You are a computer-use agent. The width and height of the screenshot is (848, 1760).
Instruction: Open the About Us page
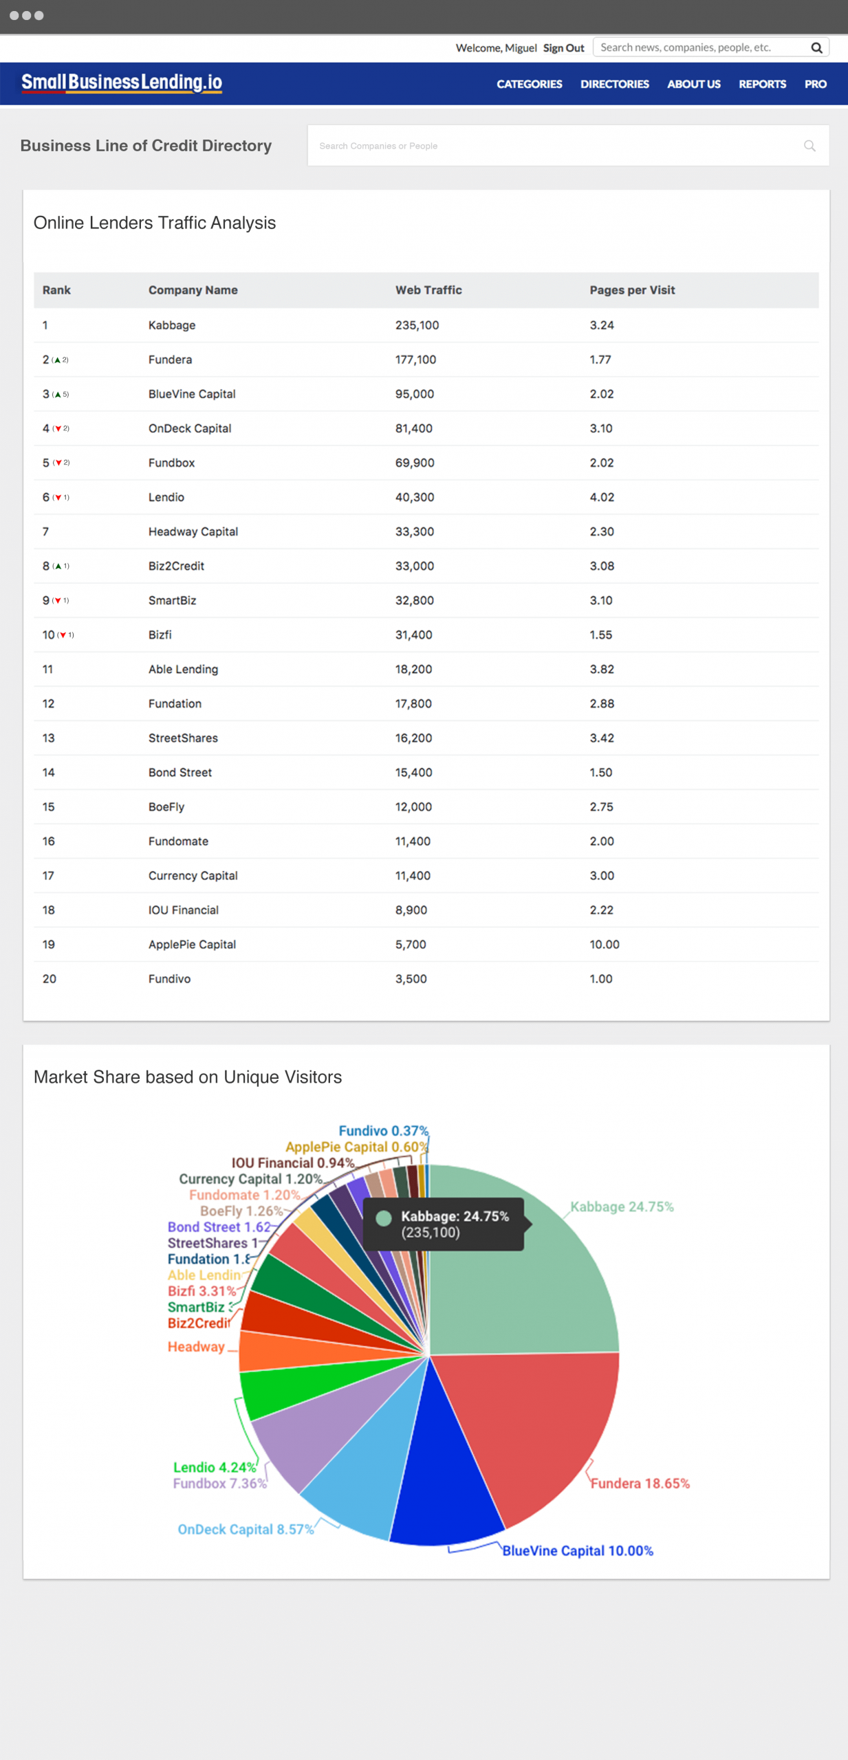coord(693,84)
